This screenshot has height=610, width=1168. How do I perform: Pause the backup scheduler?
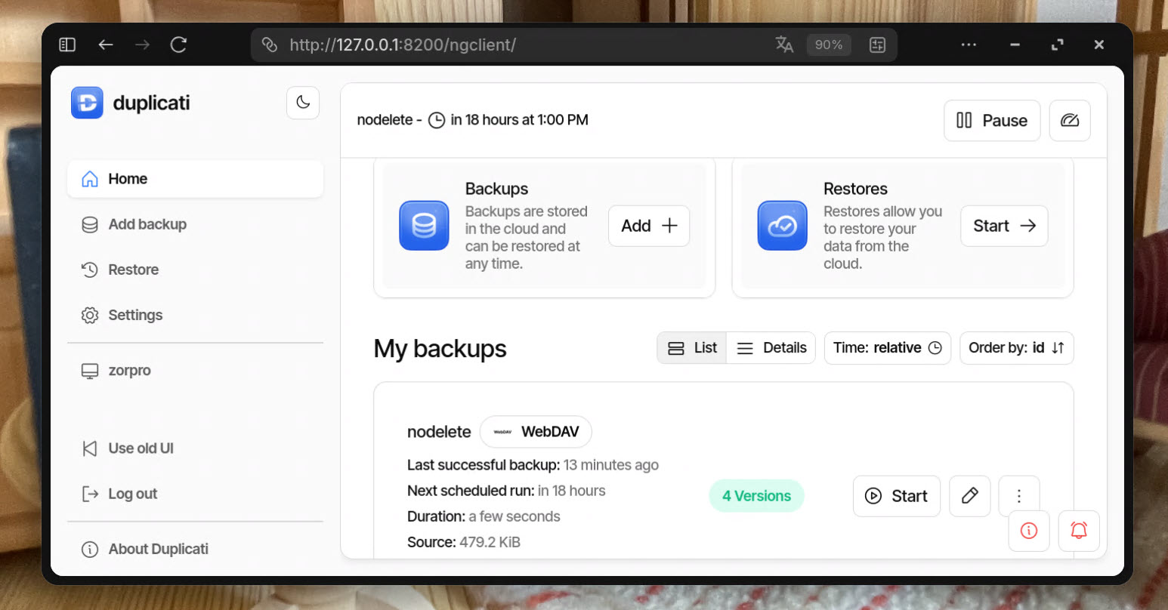click(991, 121)
